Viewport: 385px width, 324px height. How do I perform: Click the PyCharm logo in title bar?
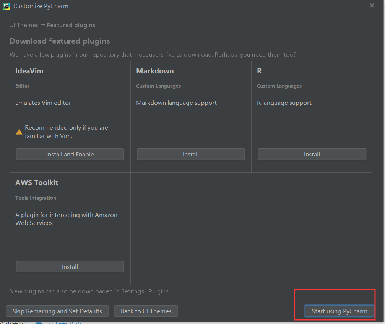point(6,6)
